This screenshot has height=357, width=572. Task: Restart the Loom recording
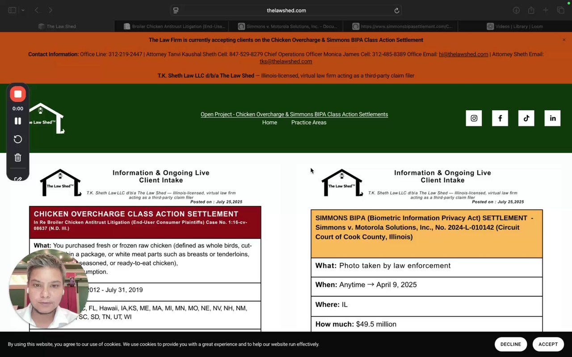[18, 139]
